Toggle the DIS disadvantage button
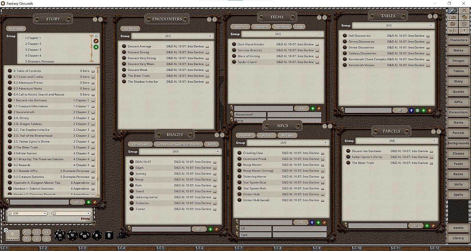The width and height of the screenshot is (471, 251). (27, 239)
